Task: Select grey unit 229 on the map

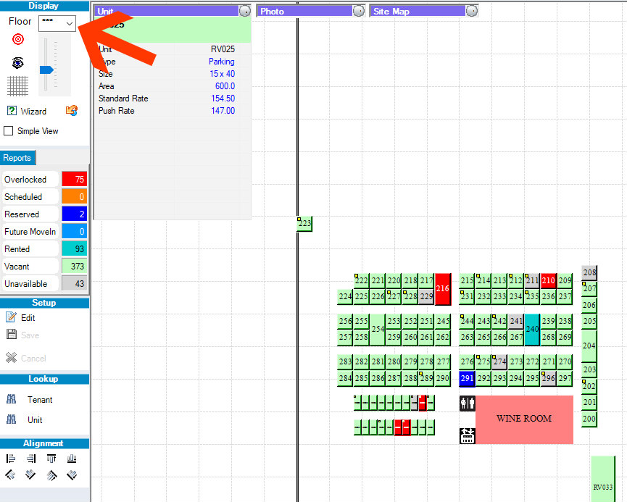Action: coord(426,296)
